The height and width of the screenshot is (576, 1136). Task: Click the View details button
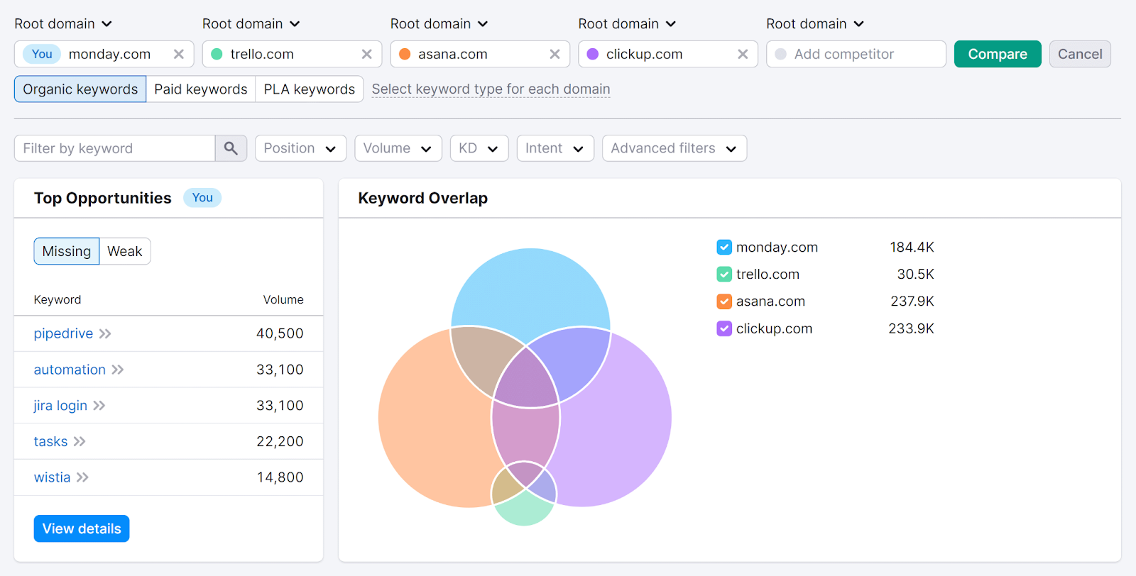click(82, 528)
